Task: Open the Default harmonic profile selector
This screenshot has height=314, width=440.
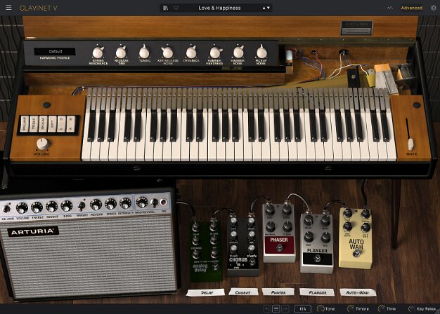Action: pyautogui.click(x=55, y=51)
